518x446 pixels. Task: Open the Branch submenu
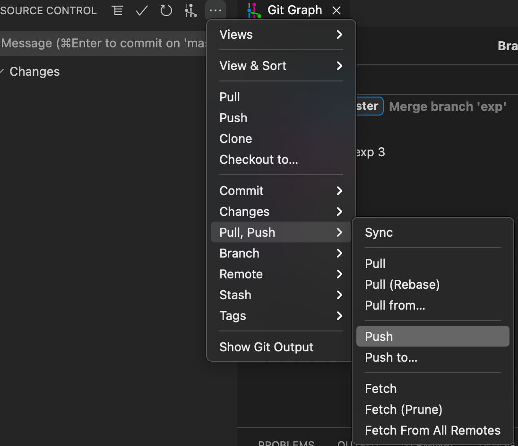[281, 253]
